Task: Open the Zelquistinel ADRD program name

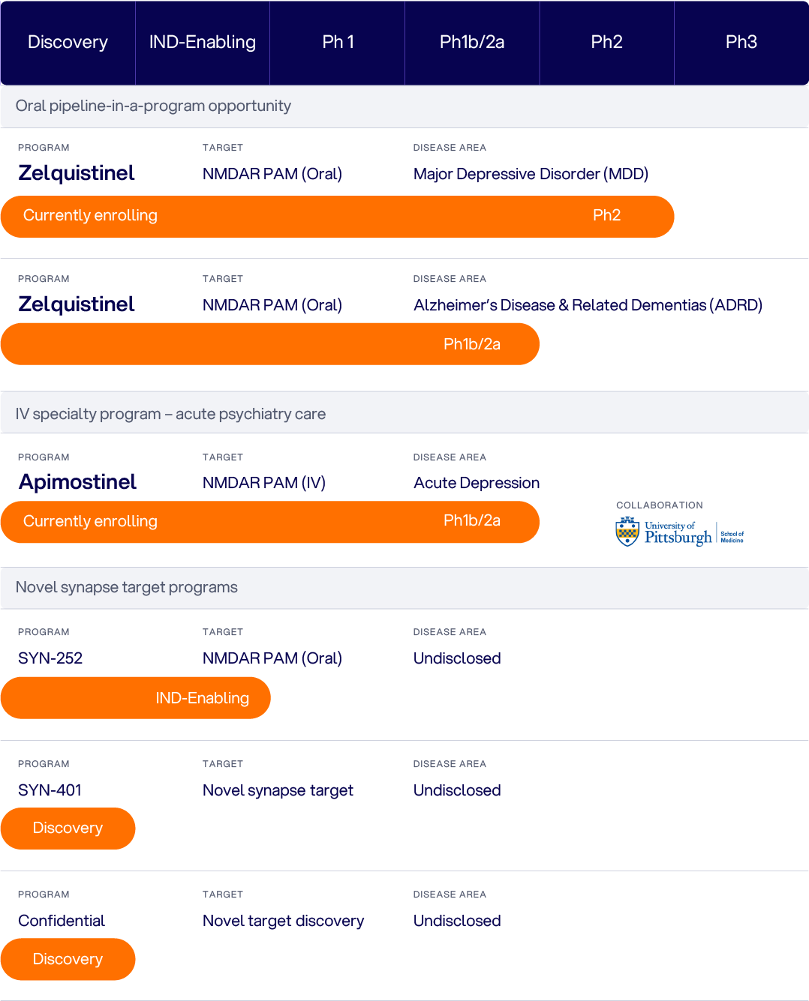Action: (77, 304)
